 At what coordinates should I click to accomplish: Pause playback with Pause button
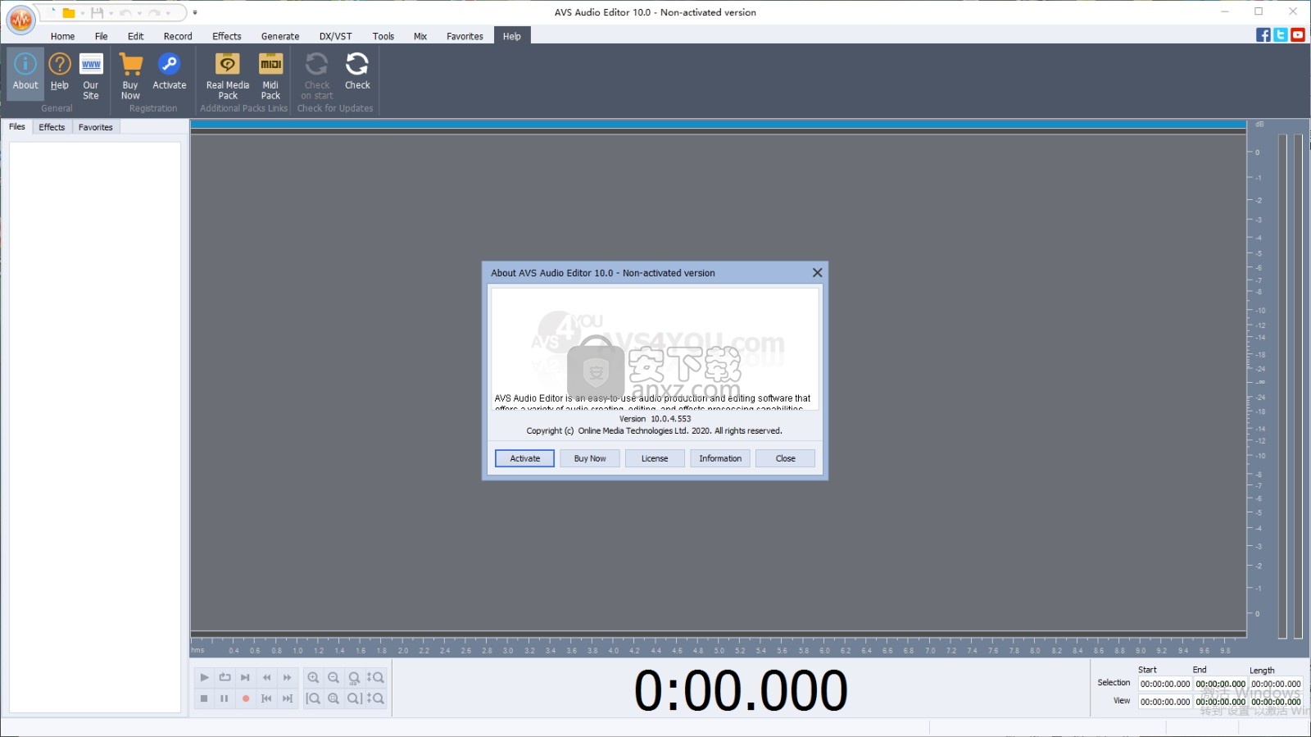click(225, 698)
